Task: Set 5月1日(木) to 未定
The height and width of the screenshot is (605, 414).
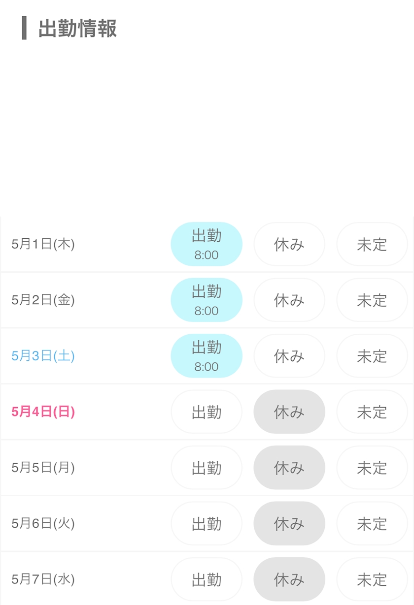Action: (372, 244)
